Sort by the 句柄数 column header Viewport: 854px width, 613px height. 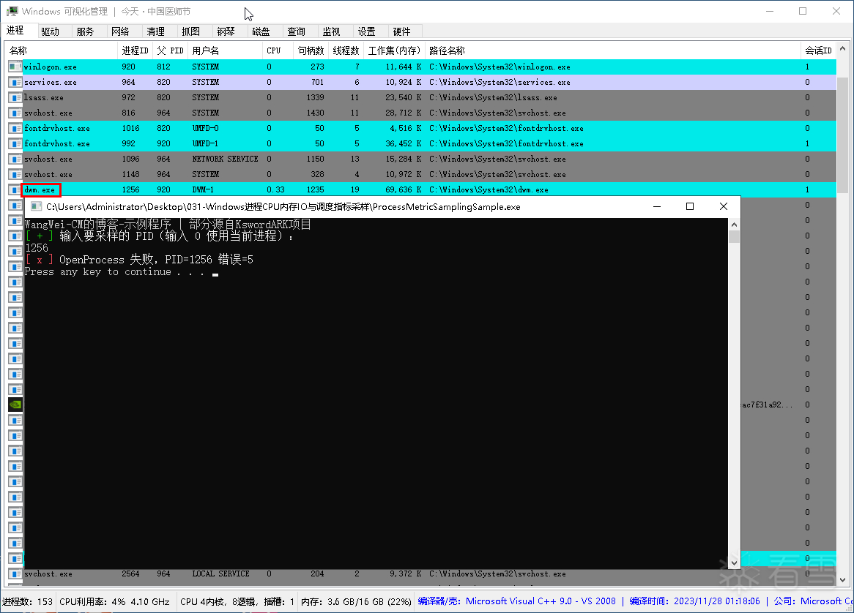coord(311,50)
